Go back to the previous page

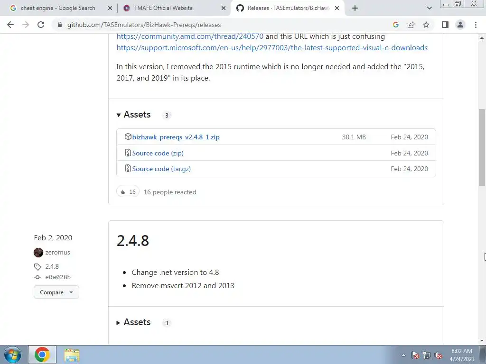[10, 25]
